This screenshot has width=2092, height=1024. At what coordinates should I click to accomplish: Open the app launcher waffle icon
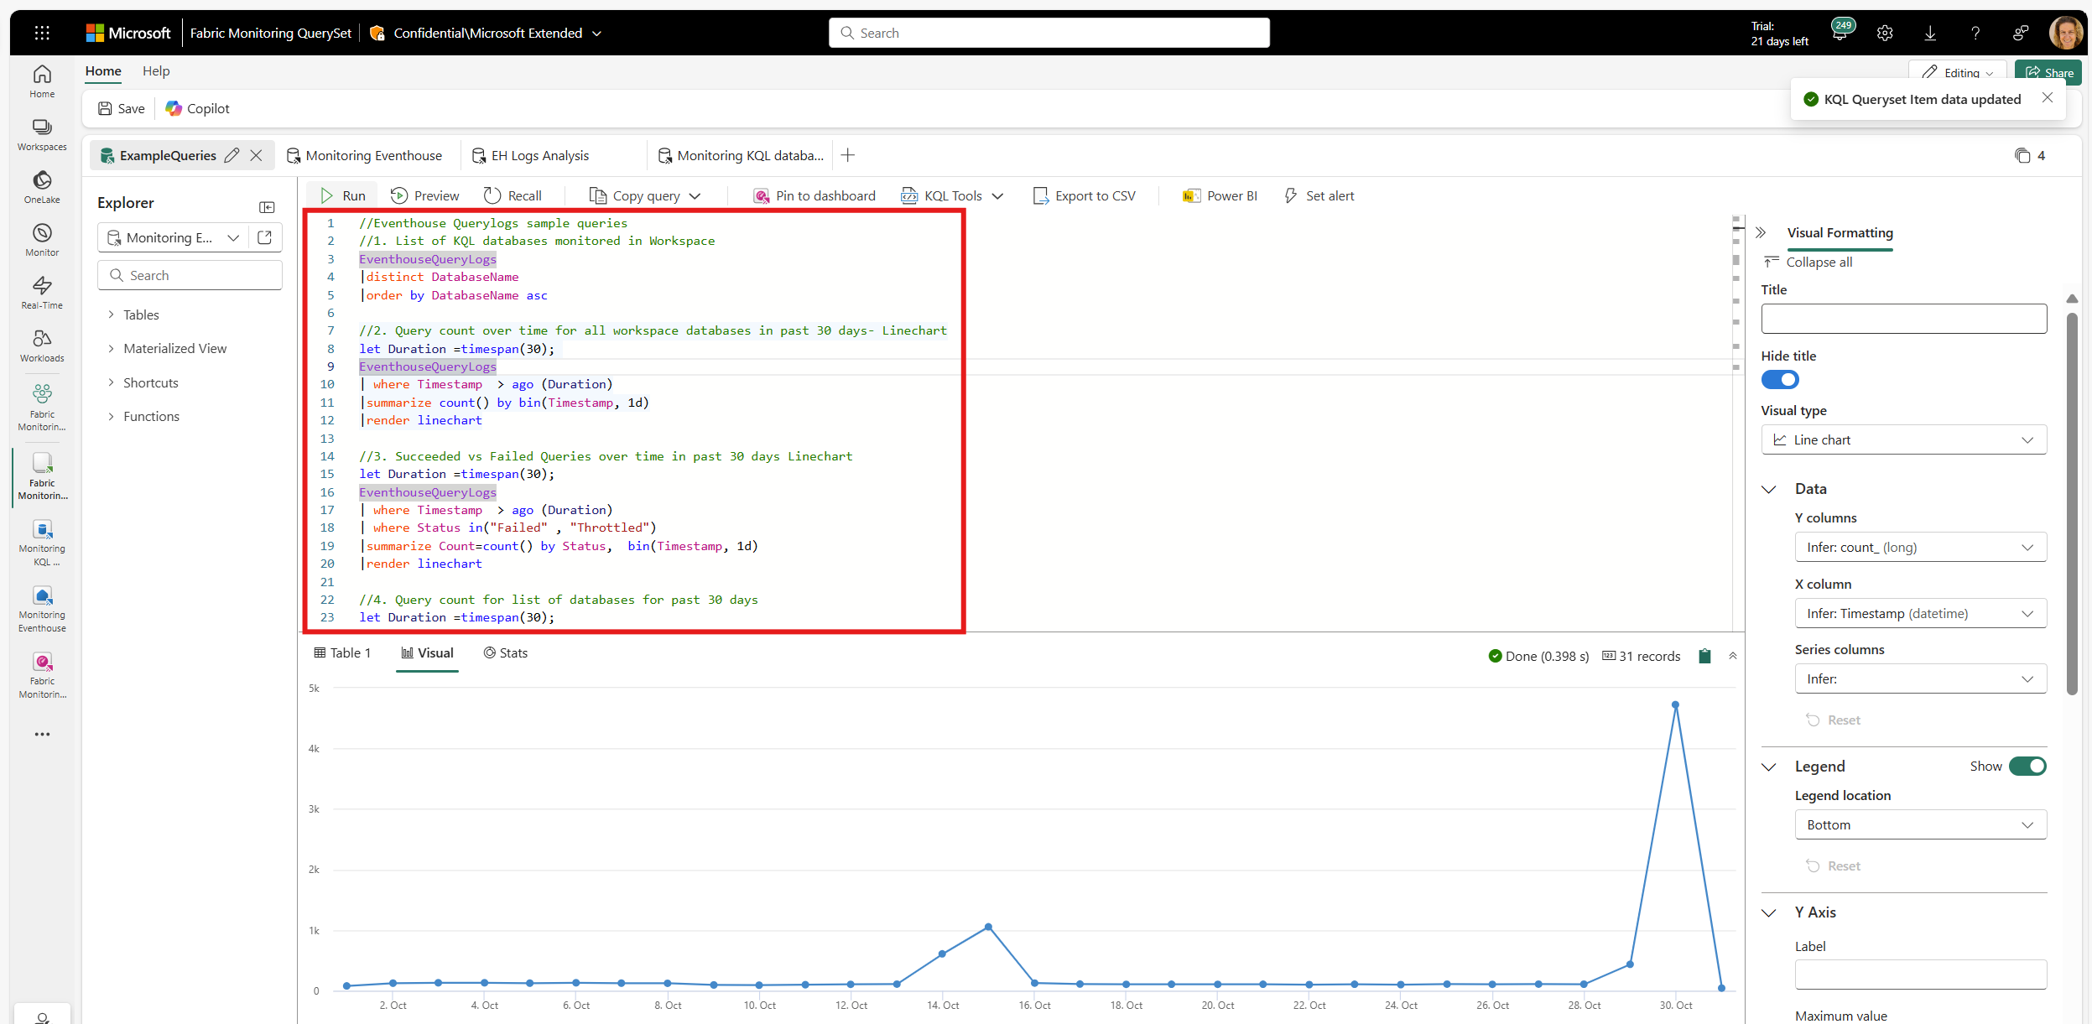coord(42,33)
